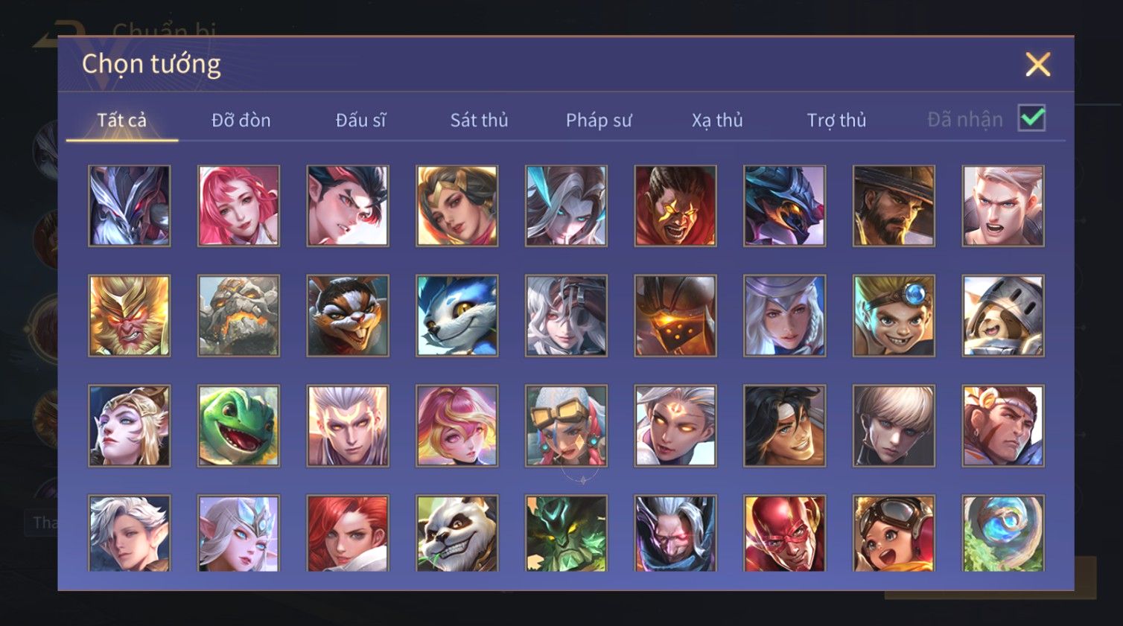Pick the rock golem hero portrait
1123x626 pixels.
(x=238, y=316)
